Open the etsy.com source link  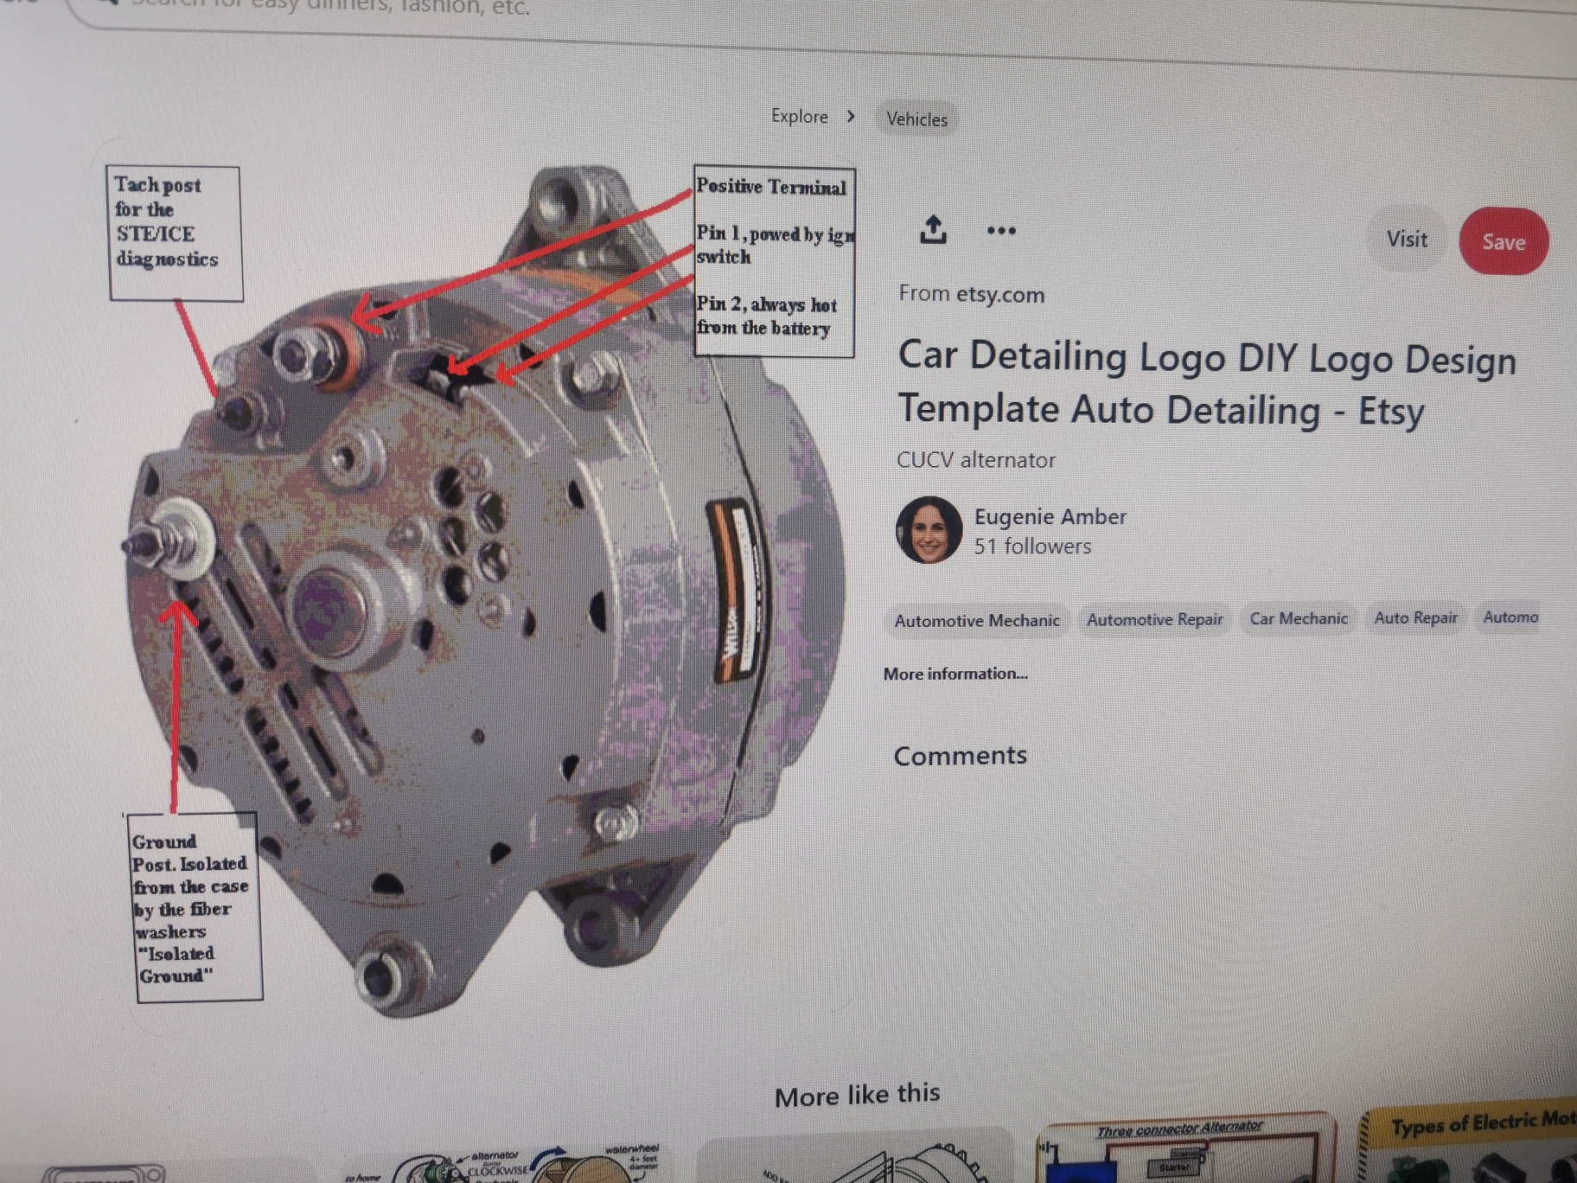click(x=999, y=295)
